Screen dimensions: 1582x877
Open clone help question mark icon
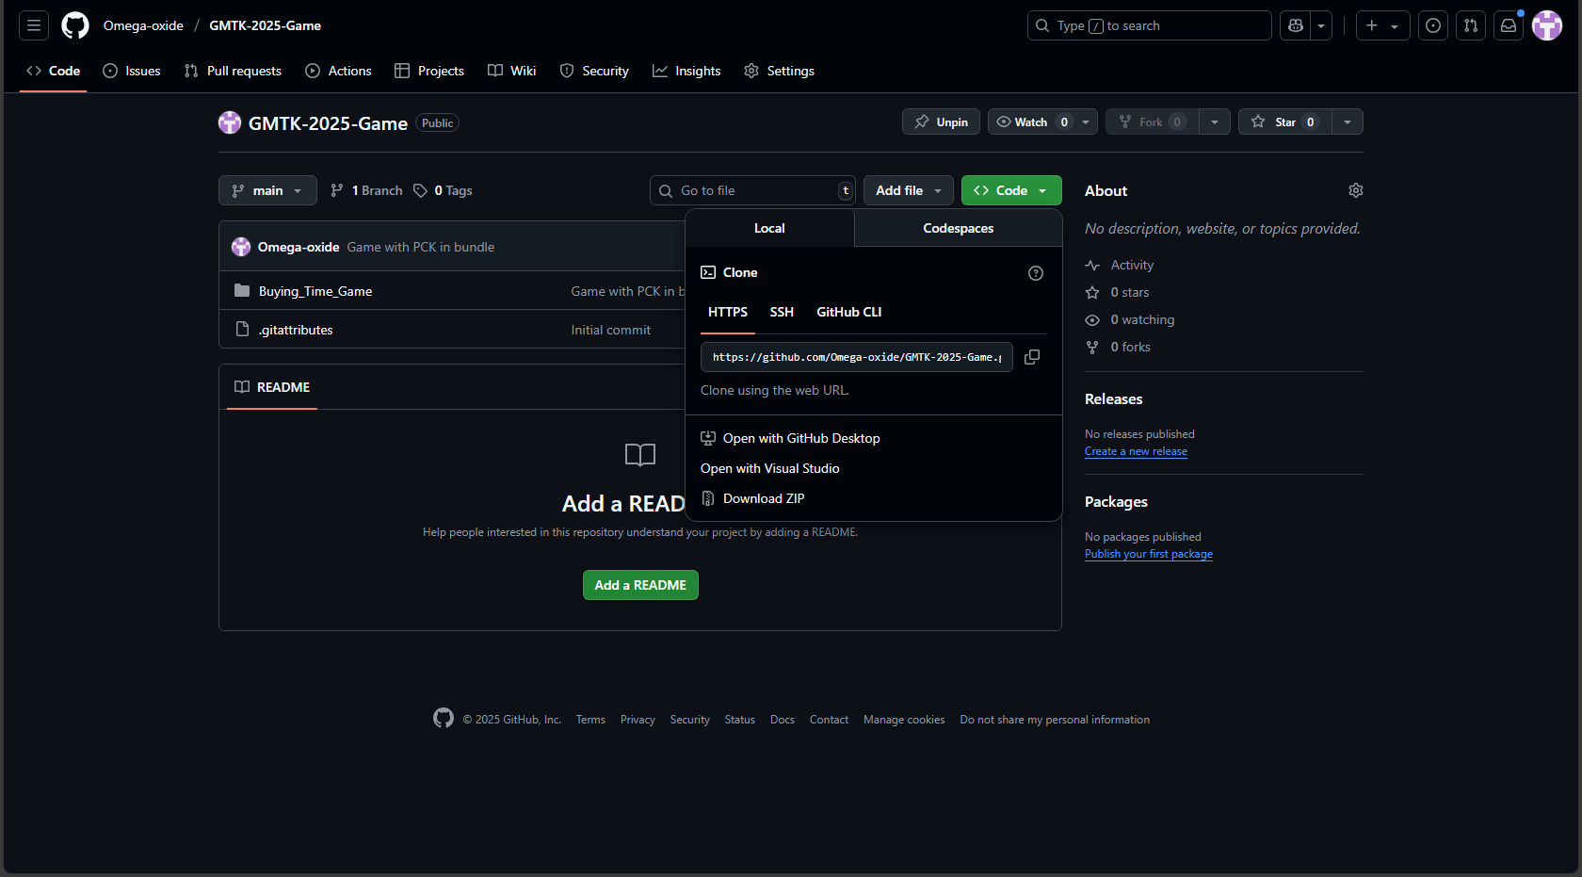[1036, 273]
